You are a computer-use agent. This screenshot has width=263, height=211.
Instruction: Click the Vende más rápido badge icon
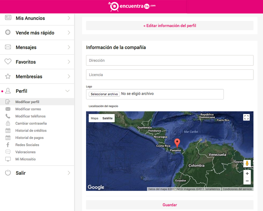coord(8,32)
